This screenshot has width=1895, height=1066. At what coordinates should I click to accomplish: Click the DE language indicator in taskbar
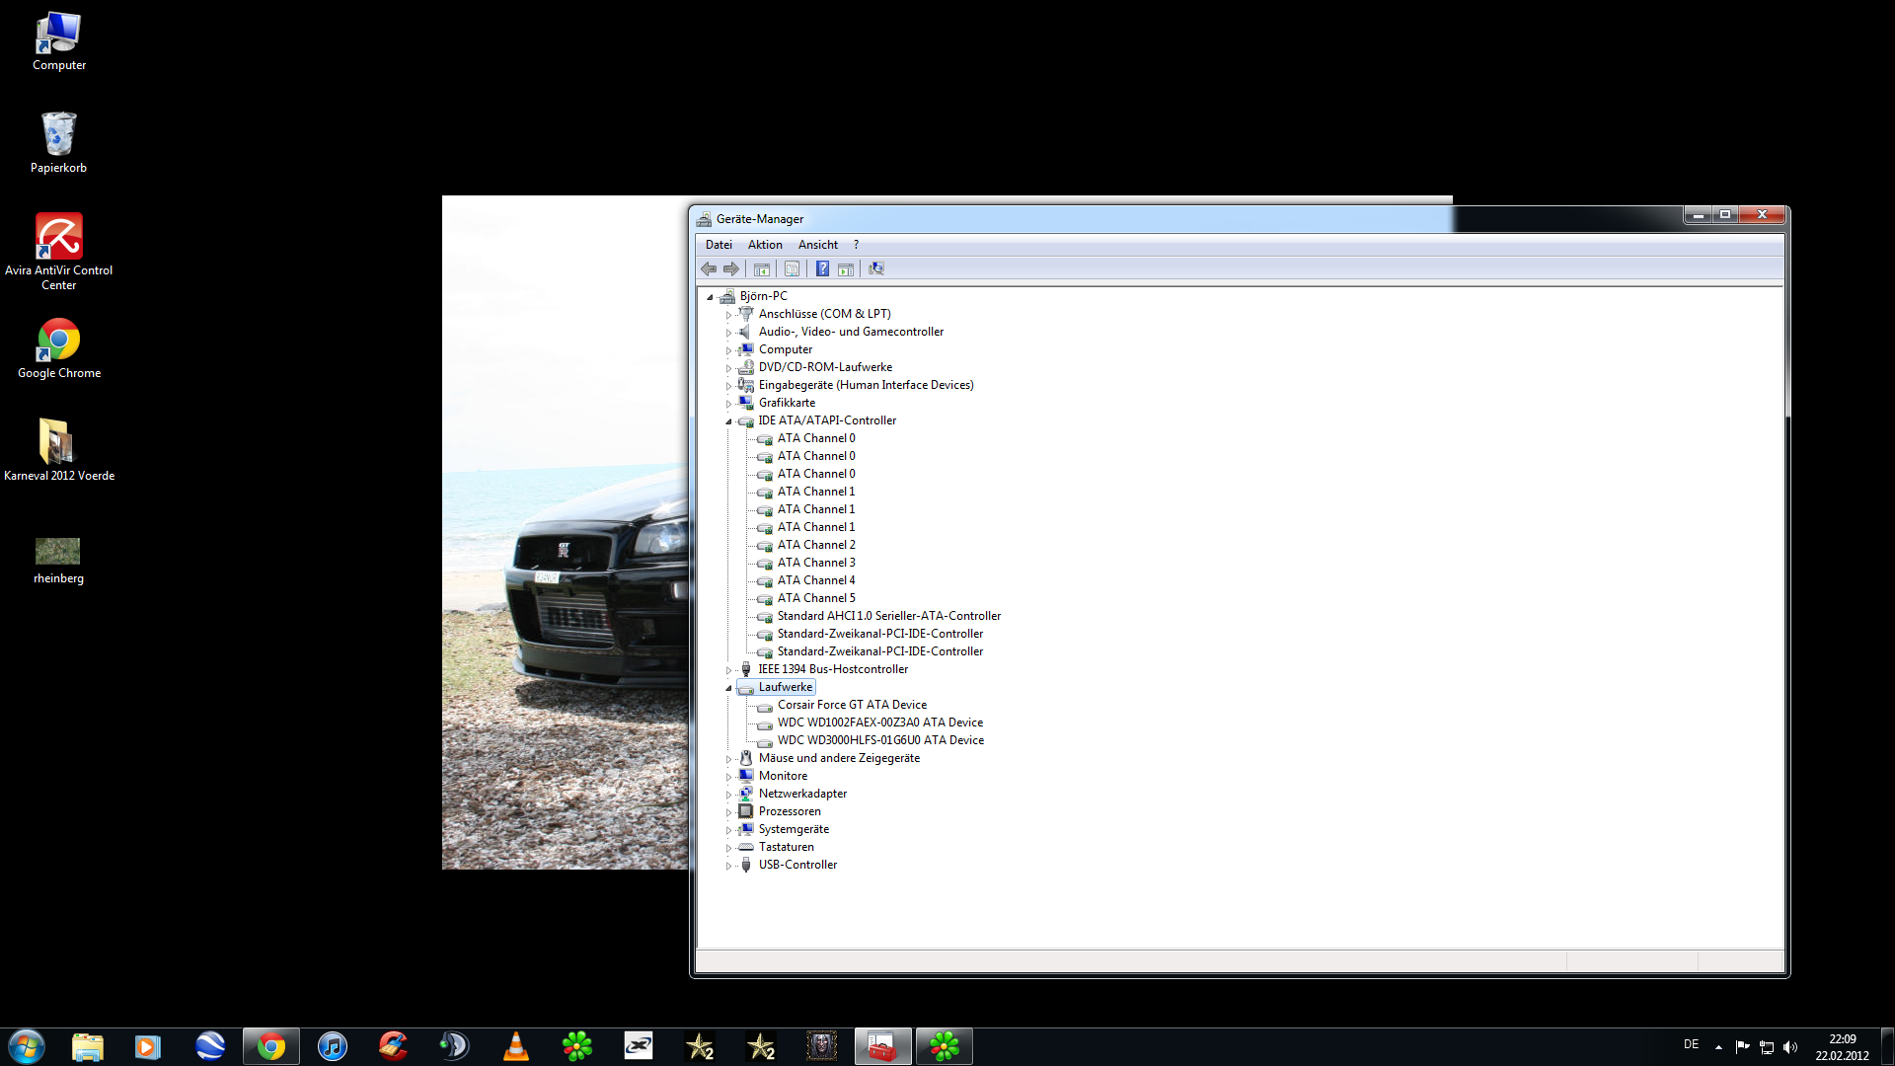pos(1691,1044)
